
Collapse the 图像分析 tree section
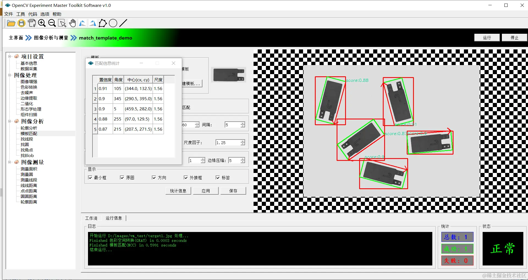10,121
